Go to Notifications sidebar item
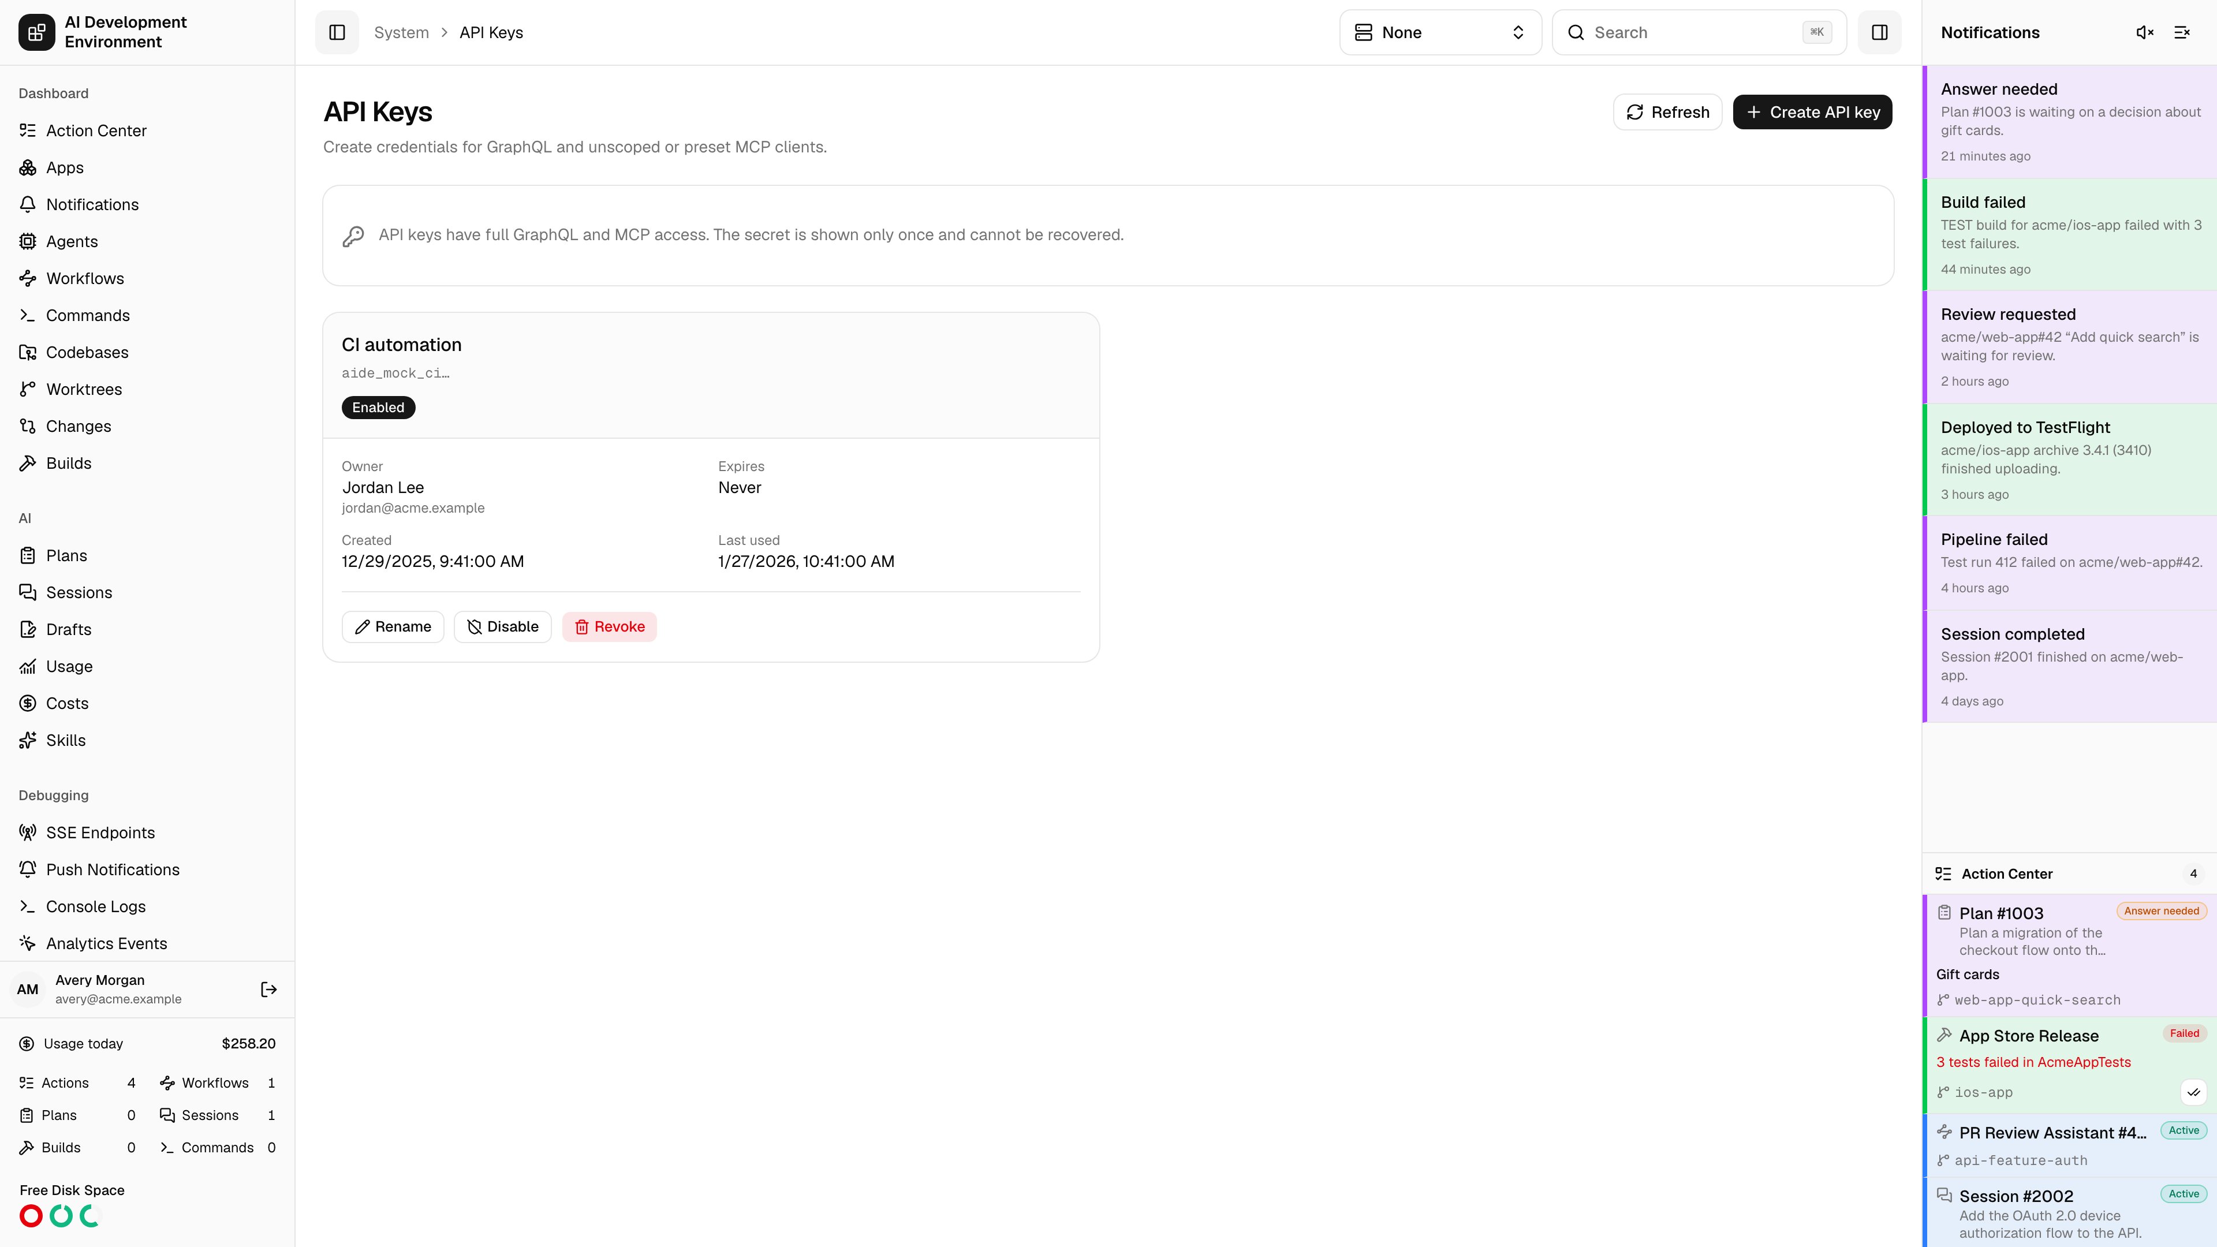Image resolution: width=2217 pixels, height=1247 pixels. click(x=147, y=204)
